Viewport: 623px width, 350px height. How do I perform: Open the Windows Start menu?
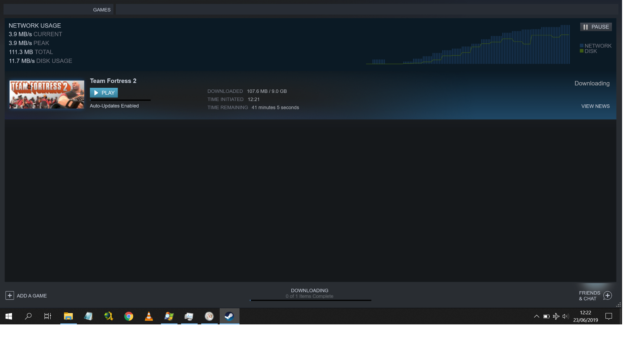click(9, 316)
